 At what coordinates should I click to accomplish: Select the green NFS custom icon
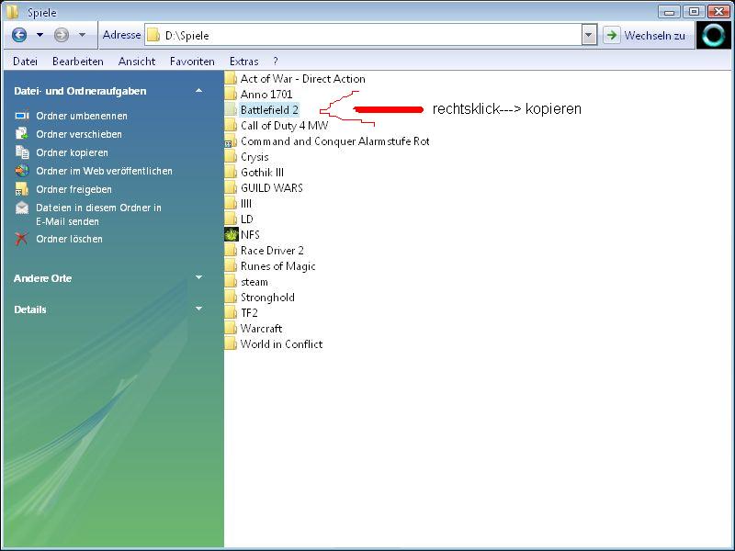tap(232, 234)
